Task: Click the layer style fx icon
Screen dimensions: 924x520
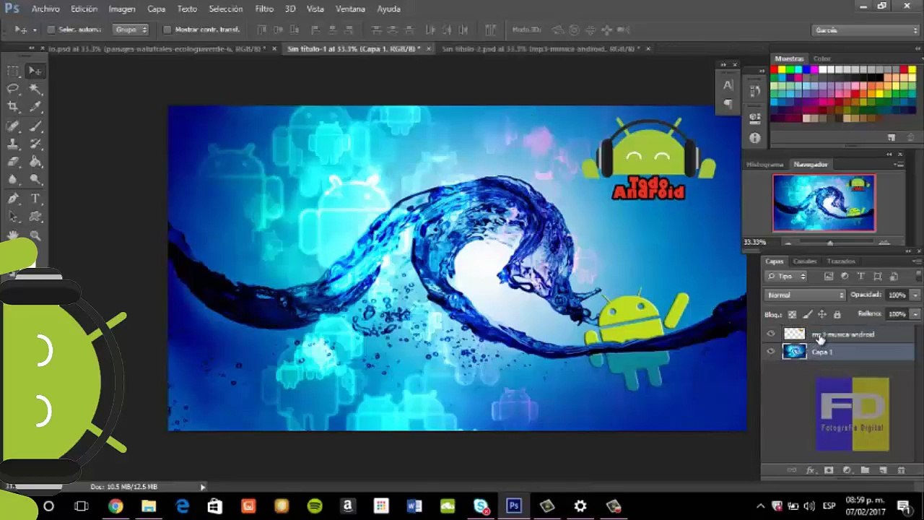Action: click(x=810, y=470)
